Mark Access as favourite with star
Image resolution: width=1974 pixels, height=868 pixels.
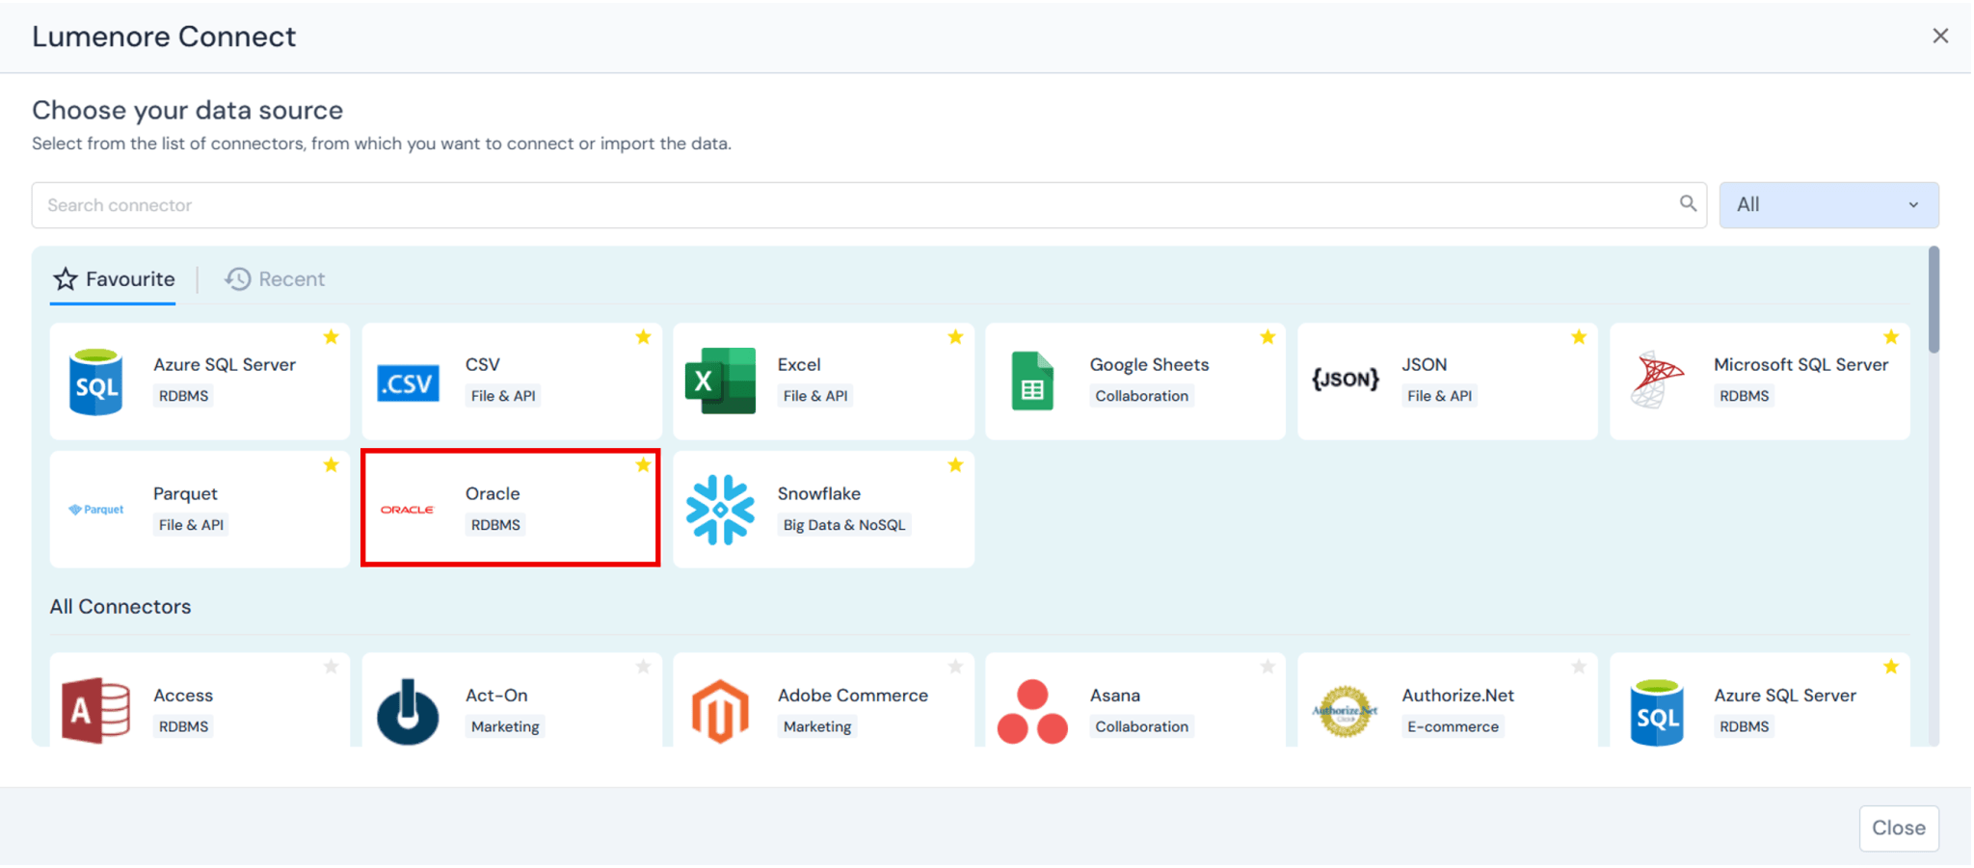coord(332,667)
